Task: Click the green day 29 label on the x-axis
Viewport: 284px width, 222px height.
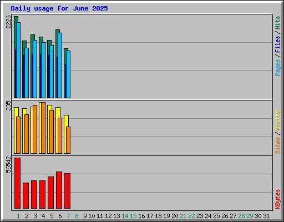Action: (250, 216)
